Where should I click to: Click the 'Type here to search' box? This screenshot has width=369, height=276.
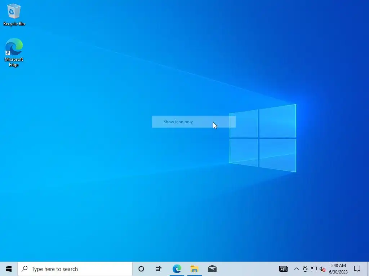coord(75,269)
